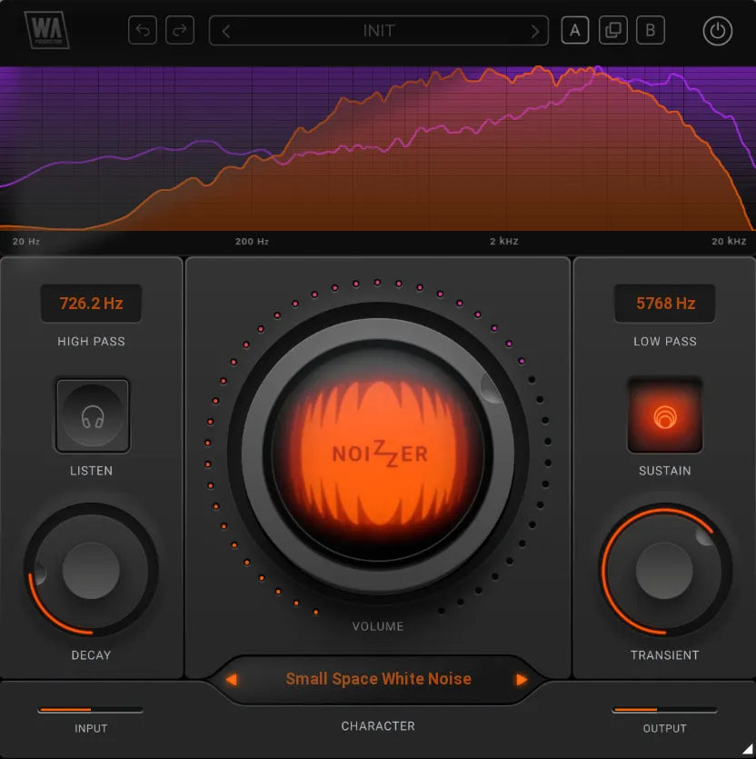Switch to next noise character
This screenshot has width=756, height=759.
pos(522,679)
